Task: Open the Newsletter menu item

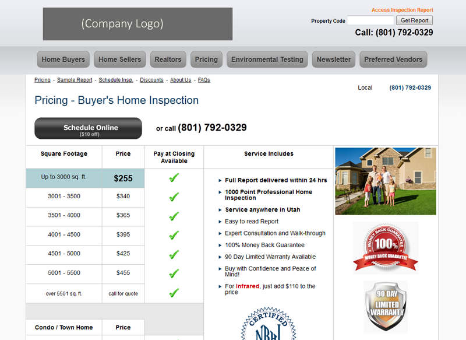Action: [333, 59]
